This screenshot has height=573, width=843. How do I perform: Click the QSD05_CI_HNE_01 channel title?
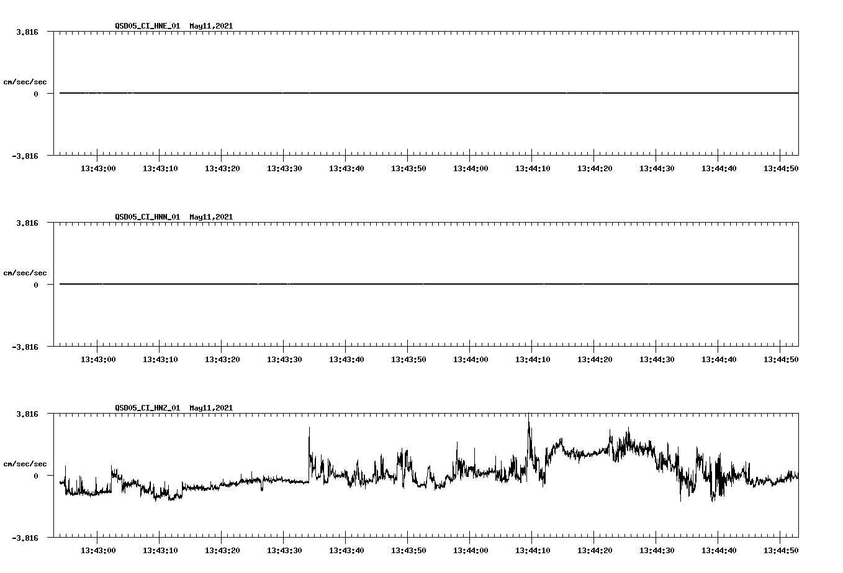tap(146, 26)
